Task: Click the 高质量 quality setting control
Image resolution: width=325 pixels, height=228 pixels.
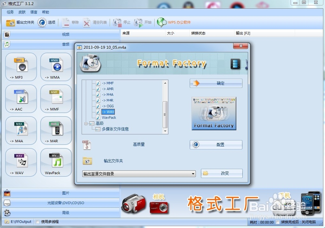Action: pyautogui.click(x=139, y=145)
